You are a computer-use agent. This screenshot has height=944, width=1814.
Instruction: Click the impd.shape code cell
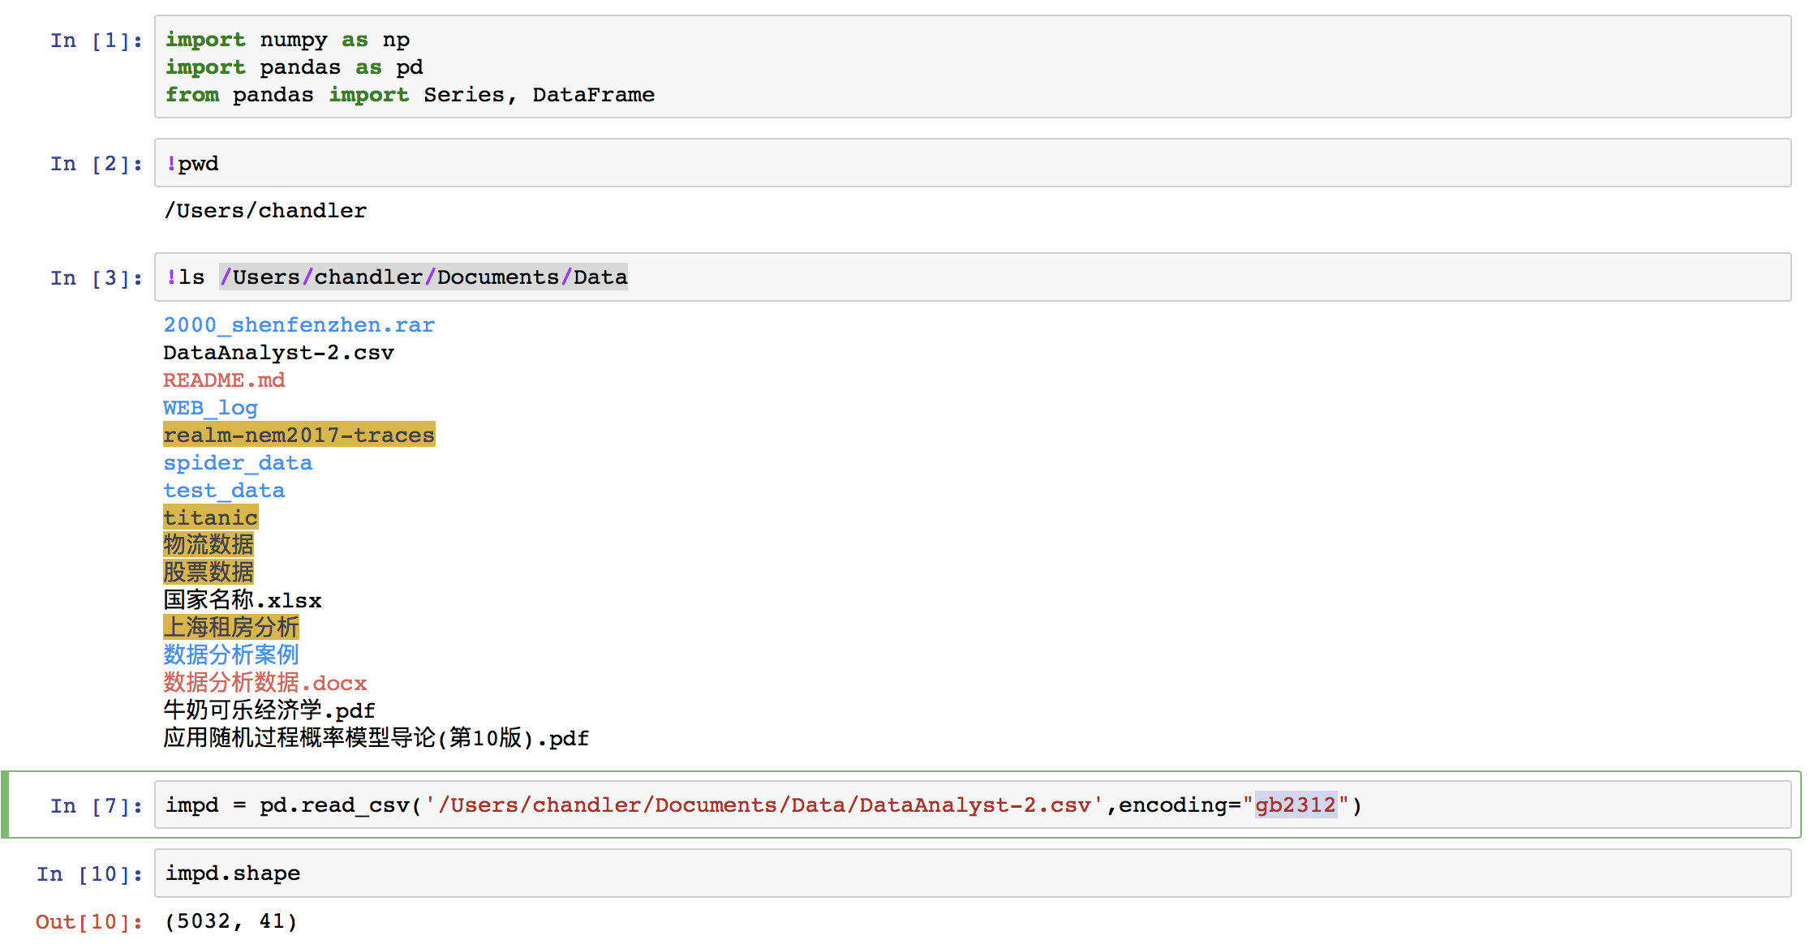click(972, 873)
